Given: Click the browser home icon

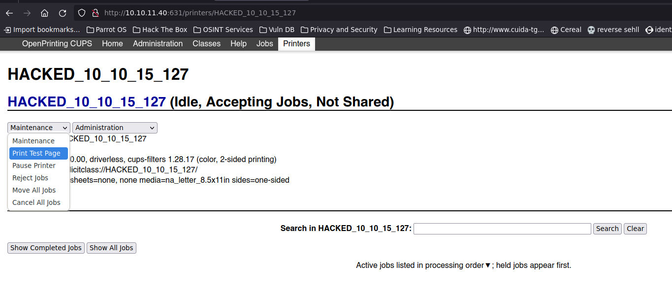Looking at the screenshot, I should click(44, 13).
